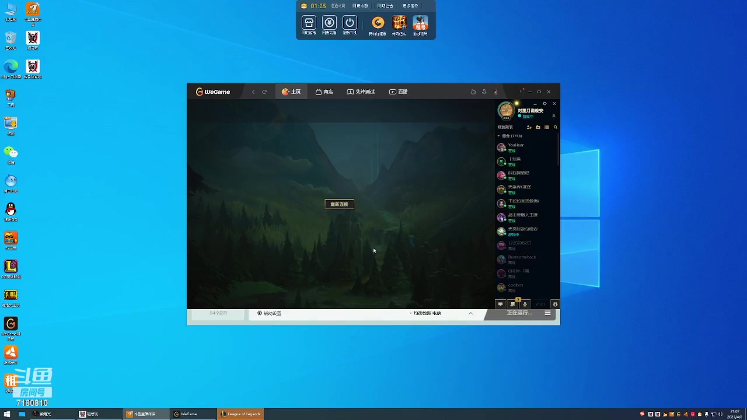Click the folder icon beside add friend
The width and height of the screenshot is (747, 420).
(x=538, y=127)
